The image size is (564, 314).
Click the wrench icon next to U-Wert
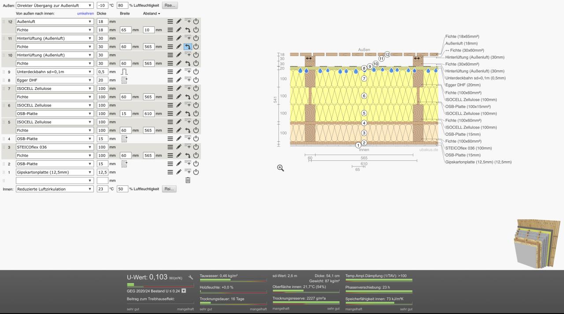click(191, 277)
